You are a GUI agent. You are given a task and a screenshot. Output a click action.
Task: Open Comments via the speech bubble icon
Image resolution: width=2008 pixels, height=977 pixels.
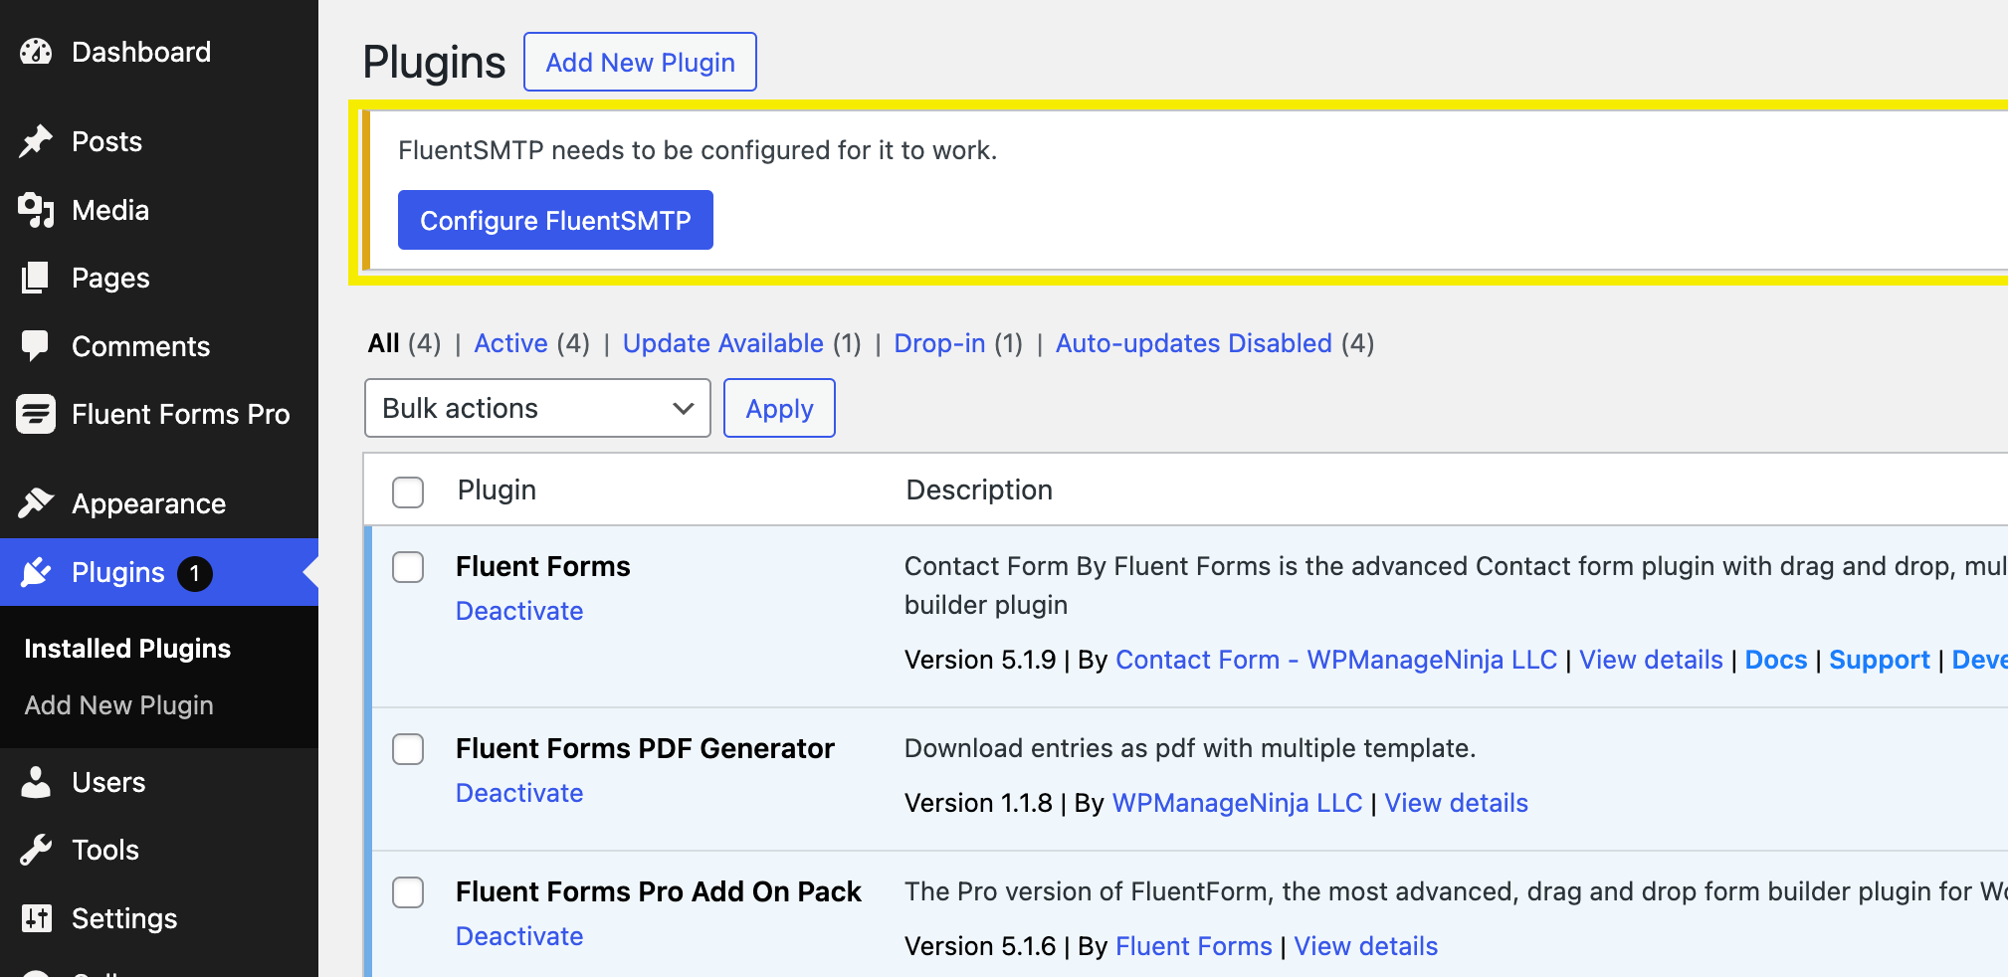click(x=35, y=345)
